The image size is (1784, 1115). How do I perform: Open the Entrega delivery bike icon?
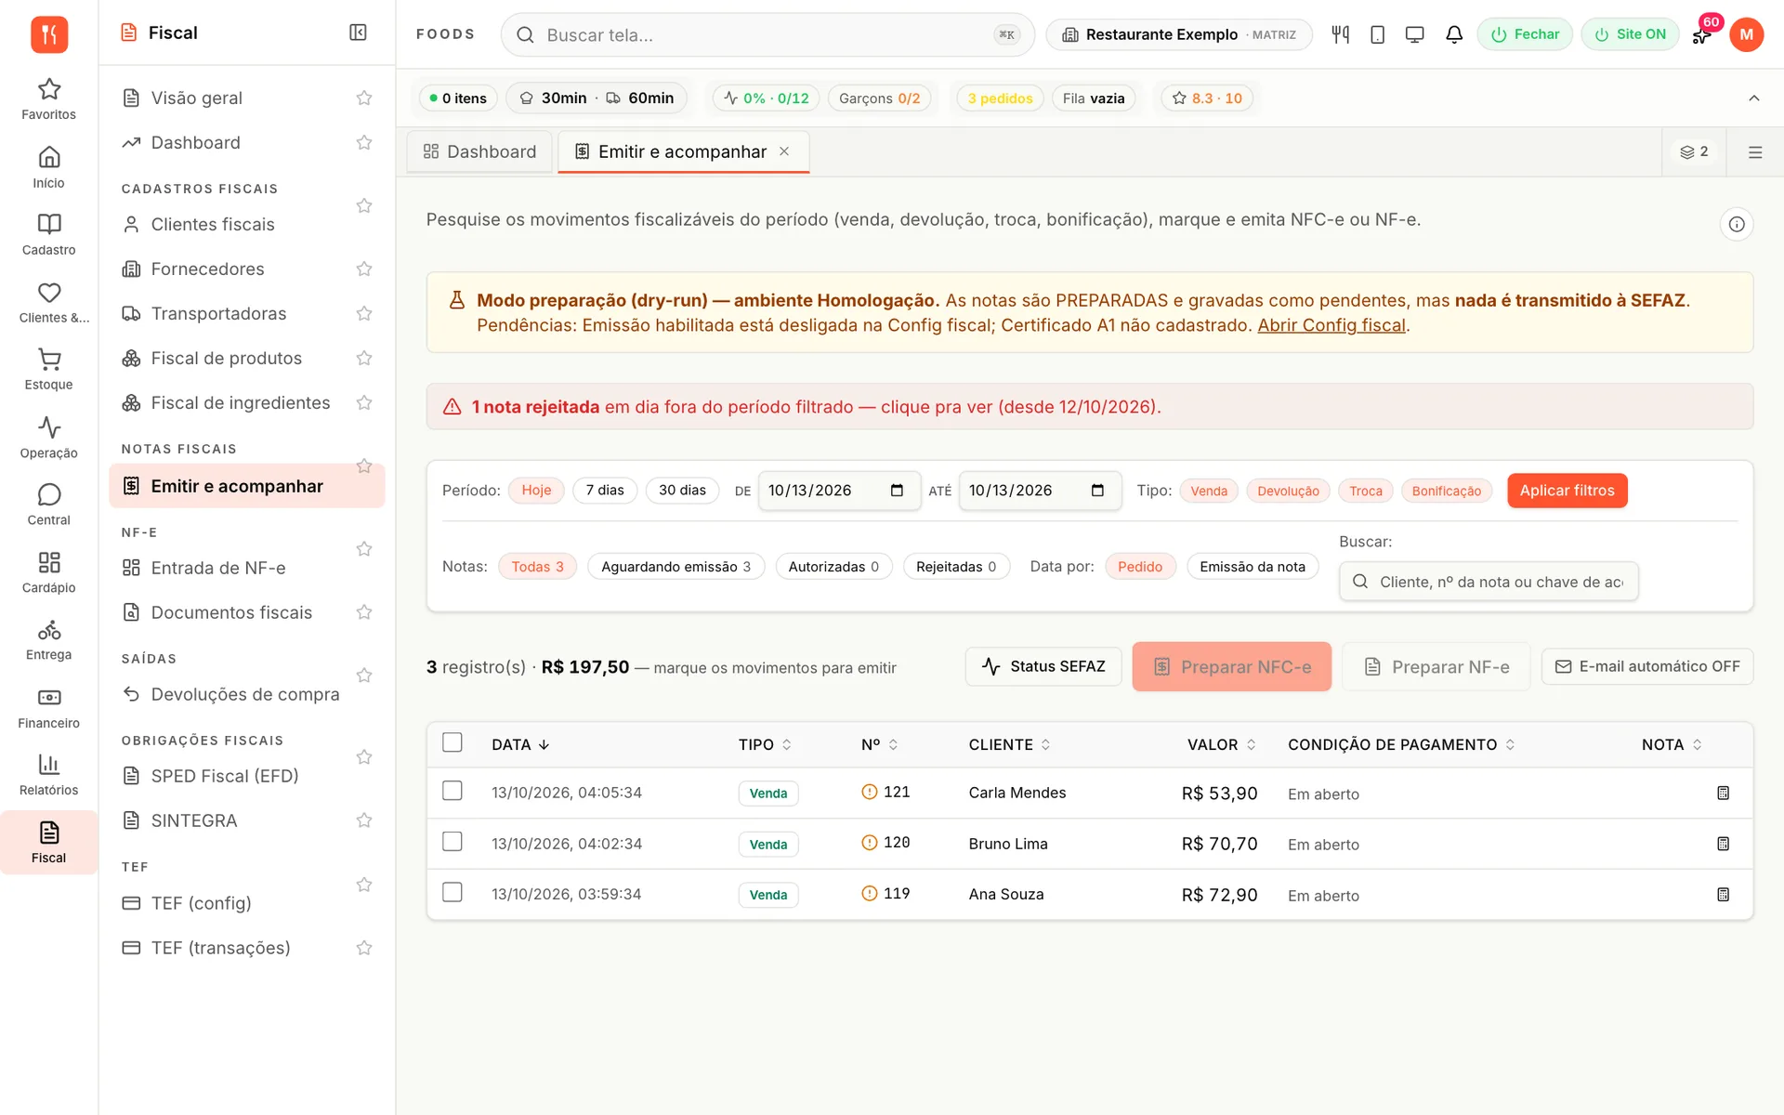point(49,639)
